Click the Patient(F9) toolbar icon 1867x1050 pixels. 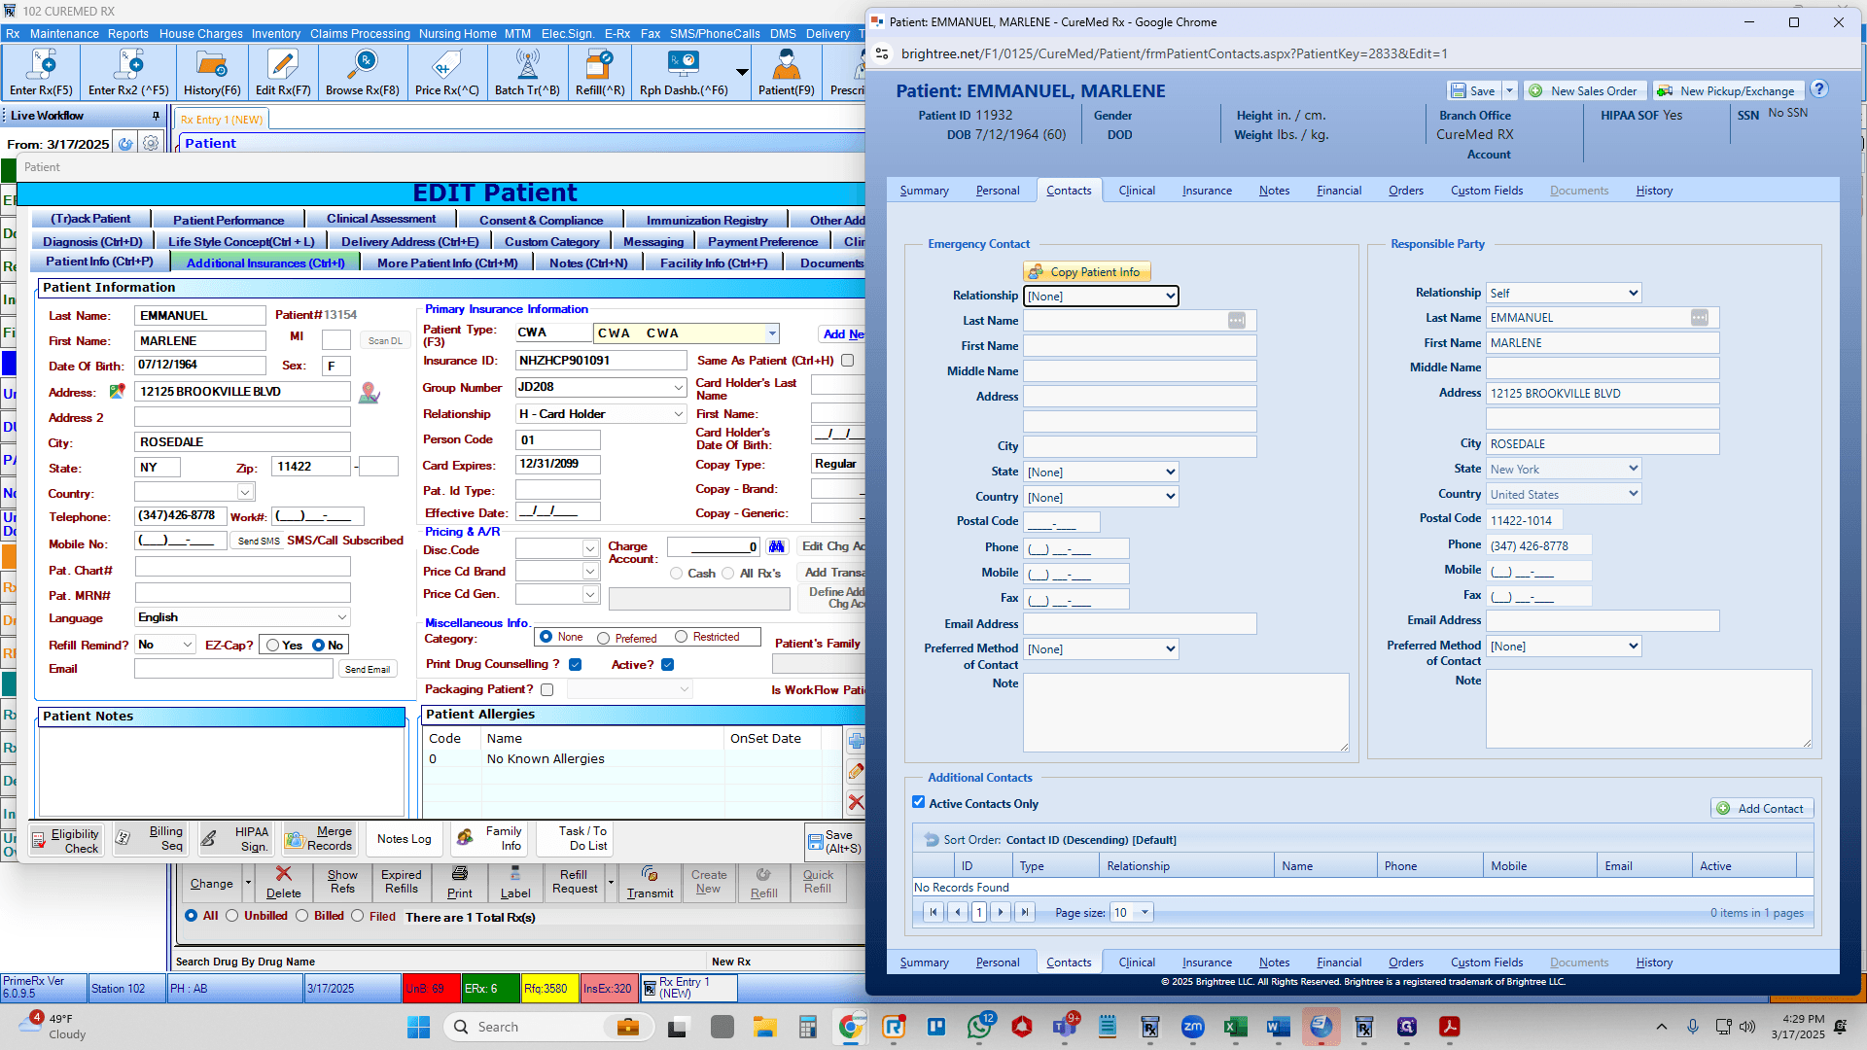tap(787, 73)
